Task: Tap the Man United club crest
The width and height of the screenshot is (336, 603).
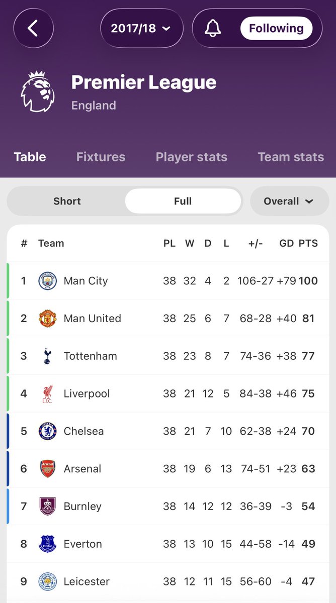Action: 48,319
